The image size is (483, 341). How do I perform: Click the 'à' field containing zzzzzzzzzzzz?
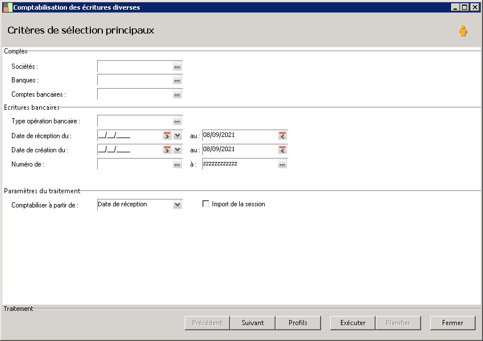click(x=240, y=164)
